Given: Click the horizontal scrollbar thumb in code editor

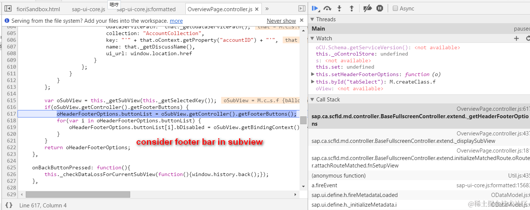Looking at the screenshot, I should click(x=78, y=194).
